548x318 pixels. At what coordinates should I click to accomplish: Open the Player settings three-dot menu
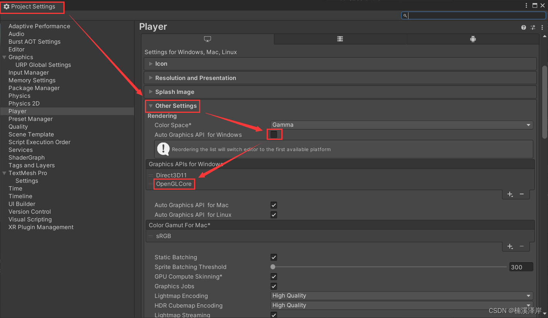pyautogui.click(x=542, y=27)
